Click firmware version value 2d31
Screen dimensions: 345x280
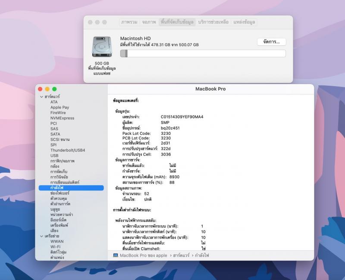[165, 143]
